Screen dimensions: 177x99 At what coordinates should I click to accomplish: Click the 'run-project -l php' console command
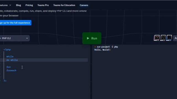click(x=107, y=47)
